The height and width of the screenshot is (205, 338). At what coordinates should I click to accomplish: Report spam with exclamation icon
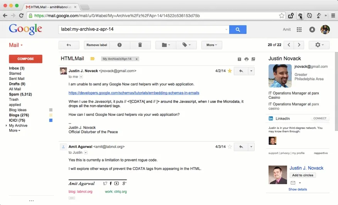point(120,45)
